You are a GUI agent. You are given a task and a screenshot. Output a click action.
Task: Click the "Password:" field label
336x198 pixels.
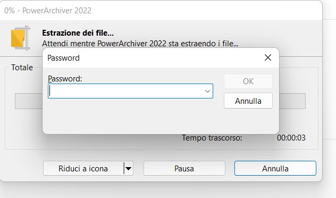click(x=65, y=79)
